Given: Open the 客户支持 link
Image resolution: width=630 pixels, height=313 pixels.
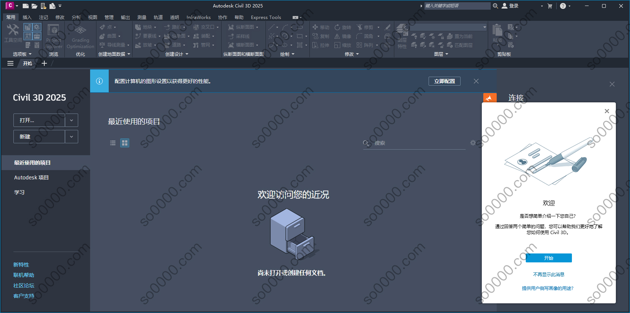Looking at the screenshot, I should point(24,296).
